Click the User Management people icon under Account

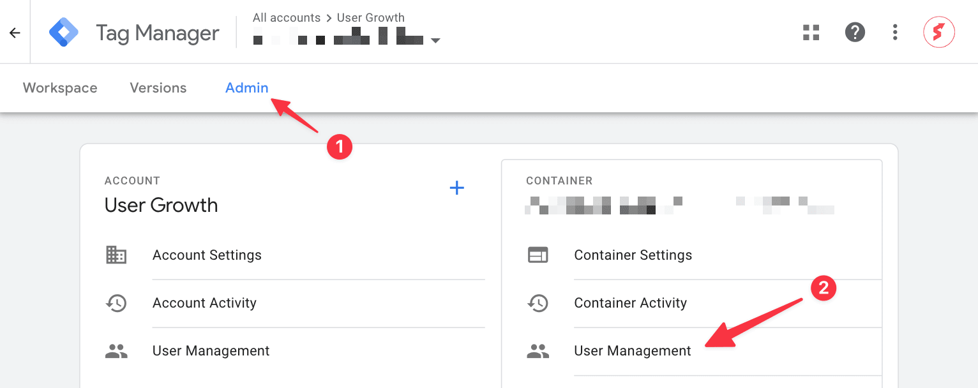116,350
